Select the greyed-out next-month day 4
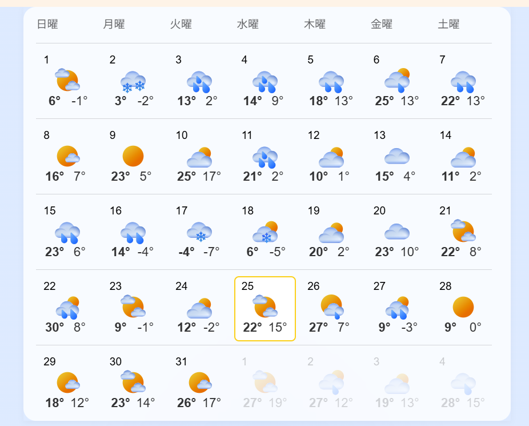Screen dimensions: 529x426 [x=442, y=361]
